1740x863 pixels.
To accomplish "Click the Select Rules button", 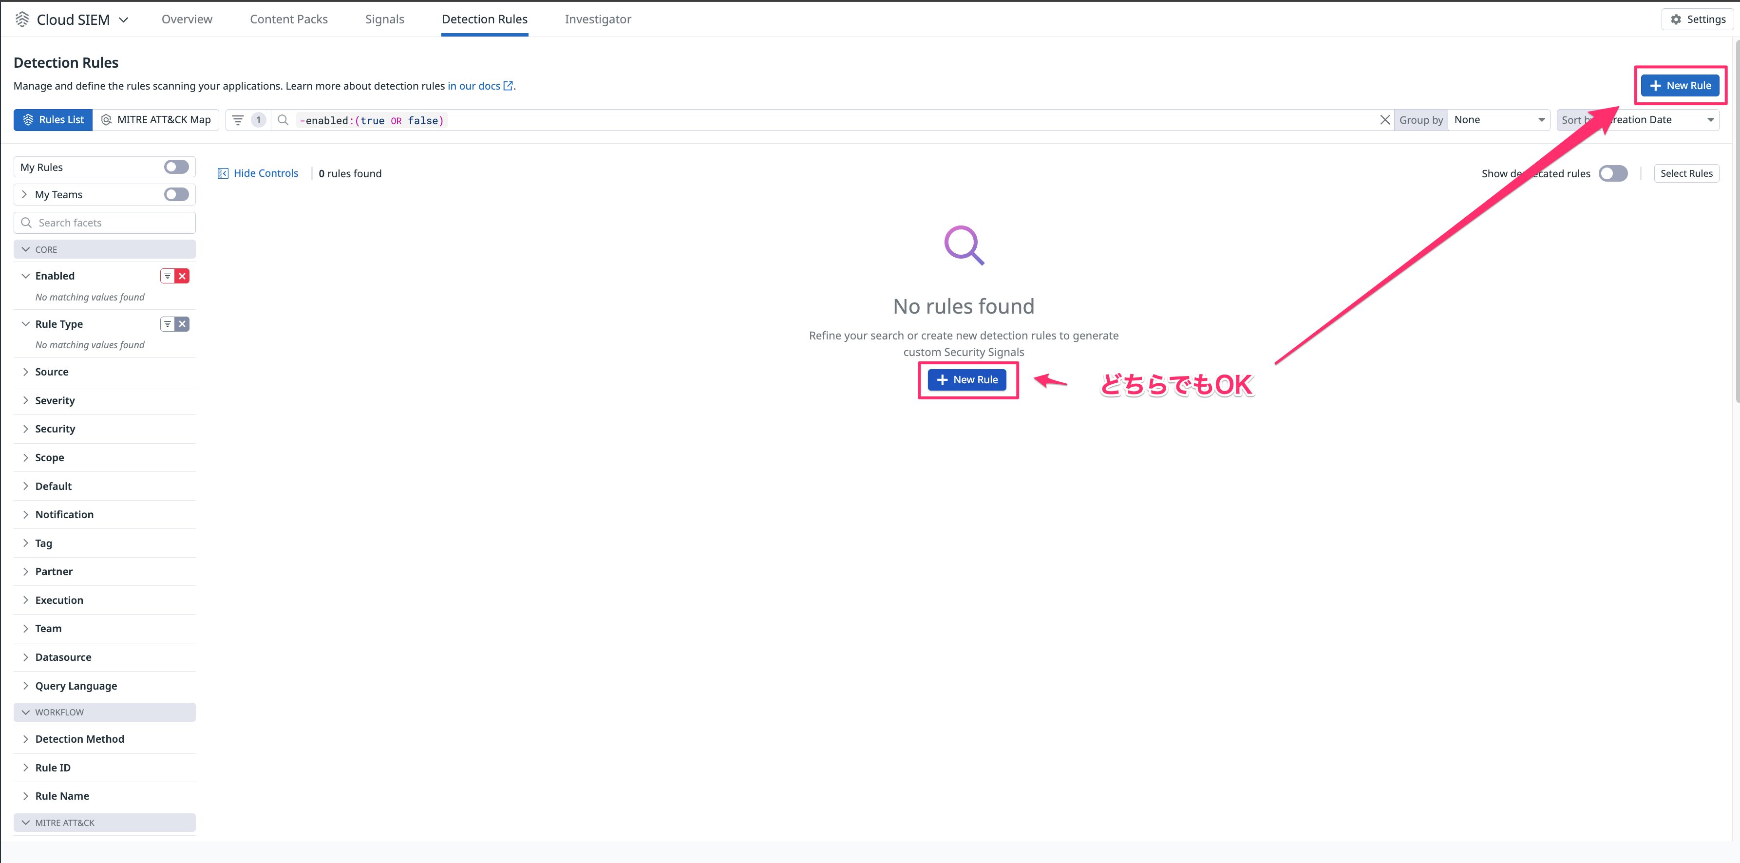I will coord(1685,173).
